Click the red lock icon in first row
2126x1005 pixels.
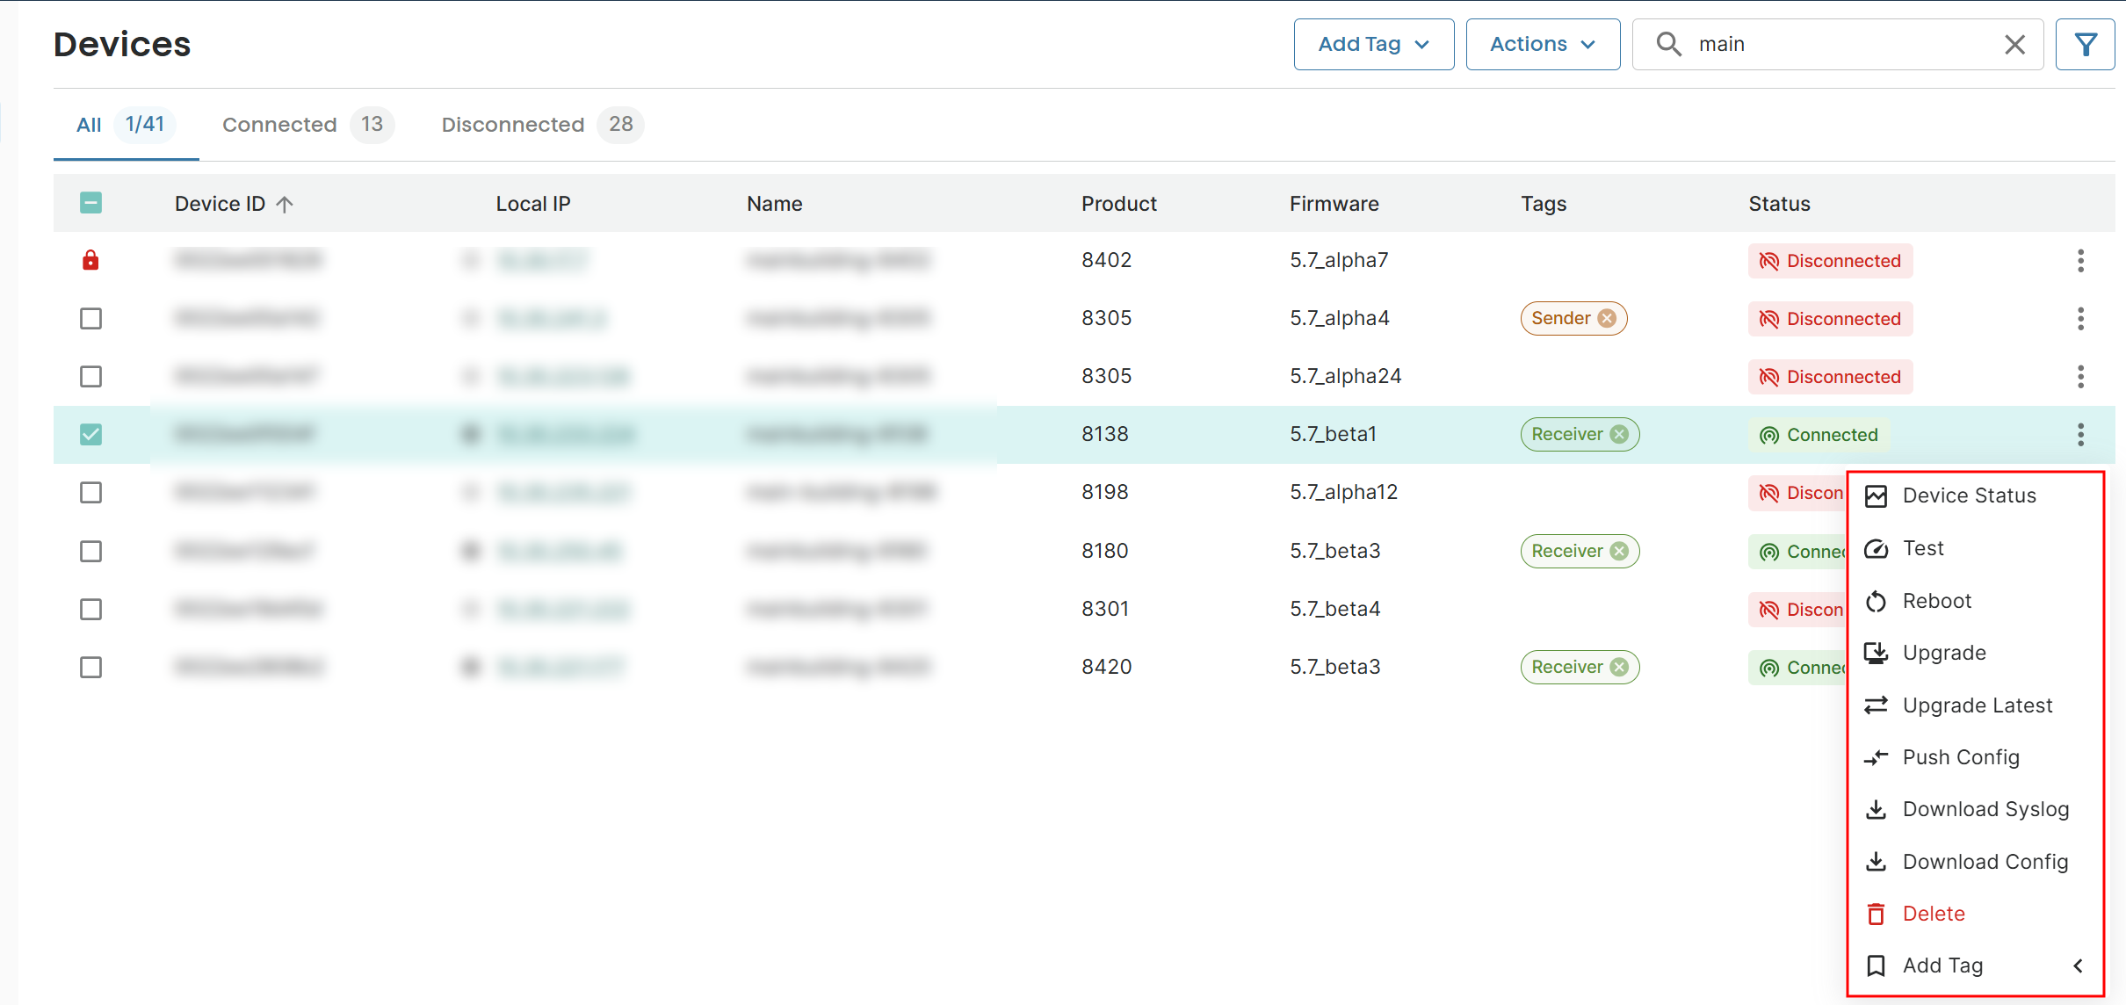90,260
